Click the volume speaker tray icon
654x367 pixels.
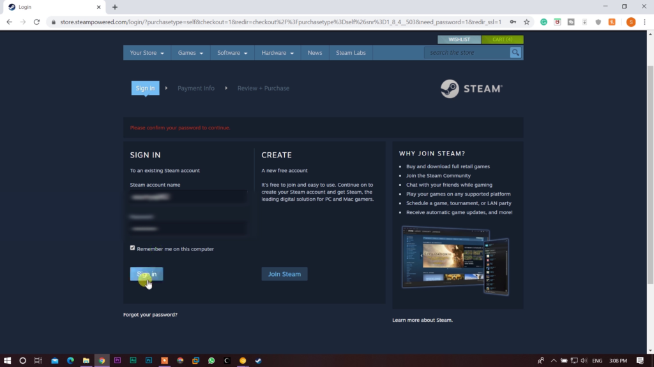coord(584,361)
